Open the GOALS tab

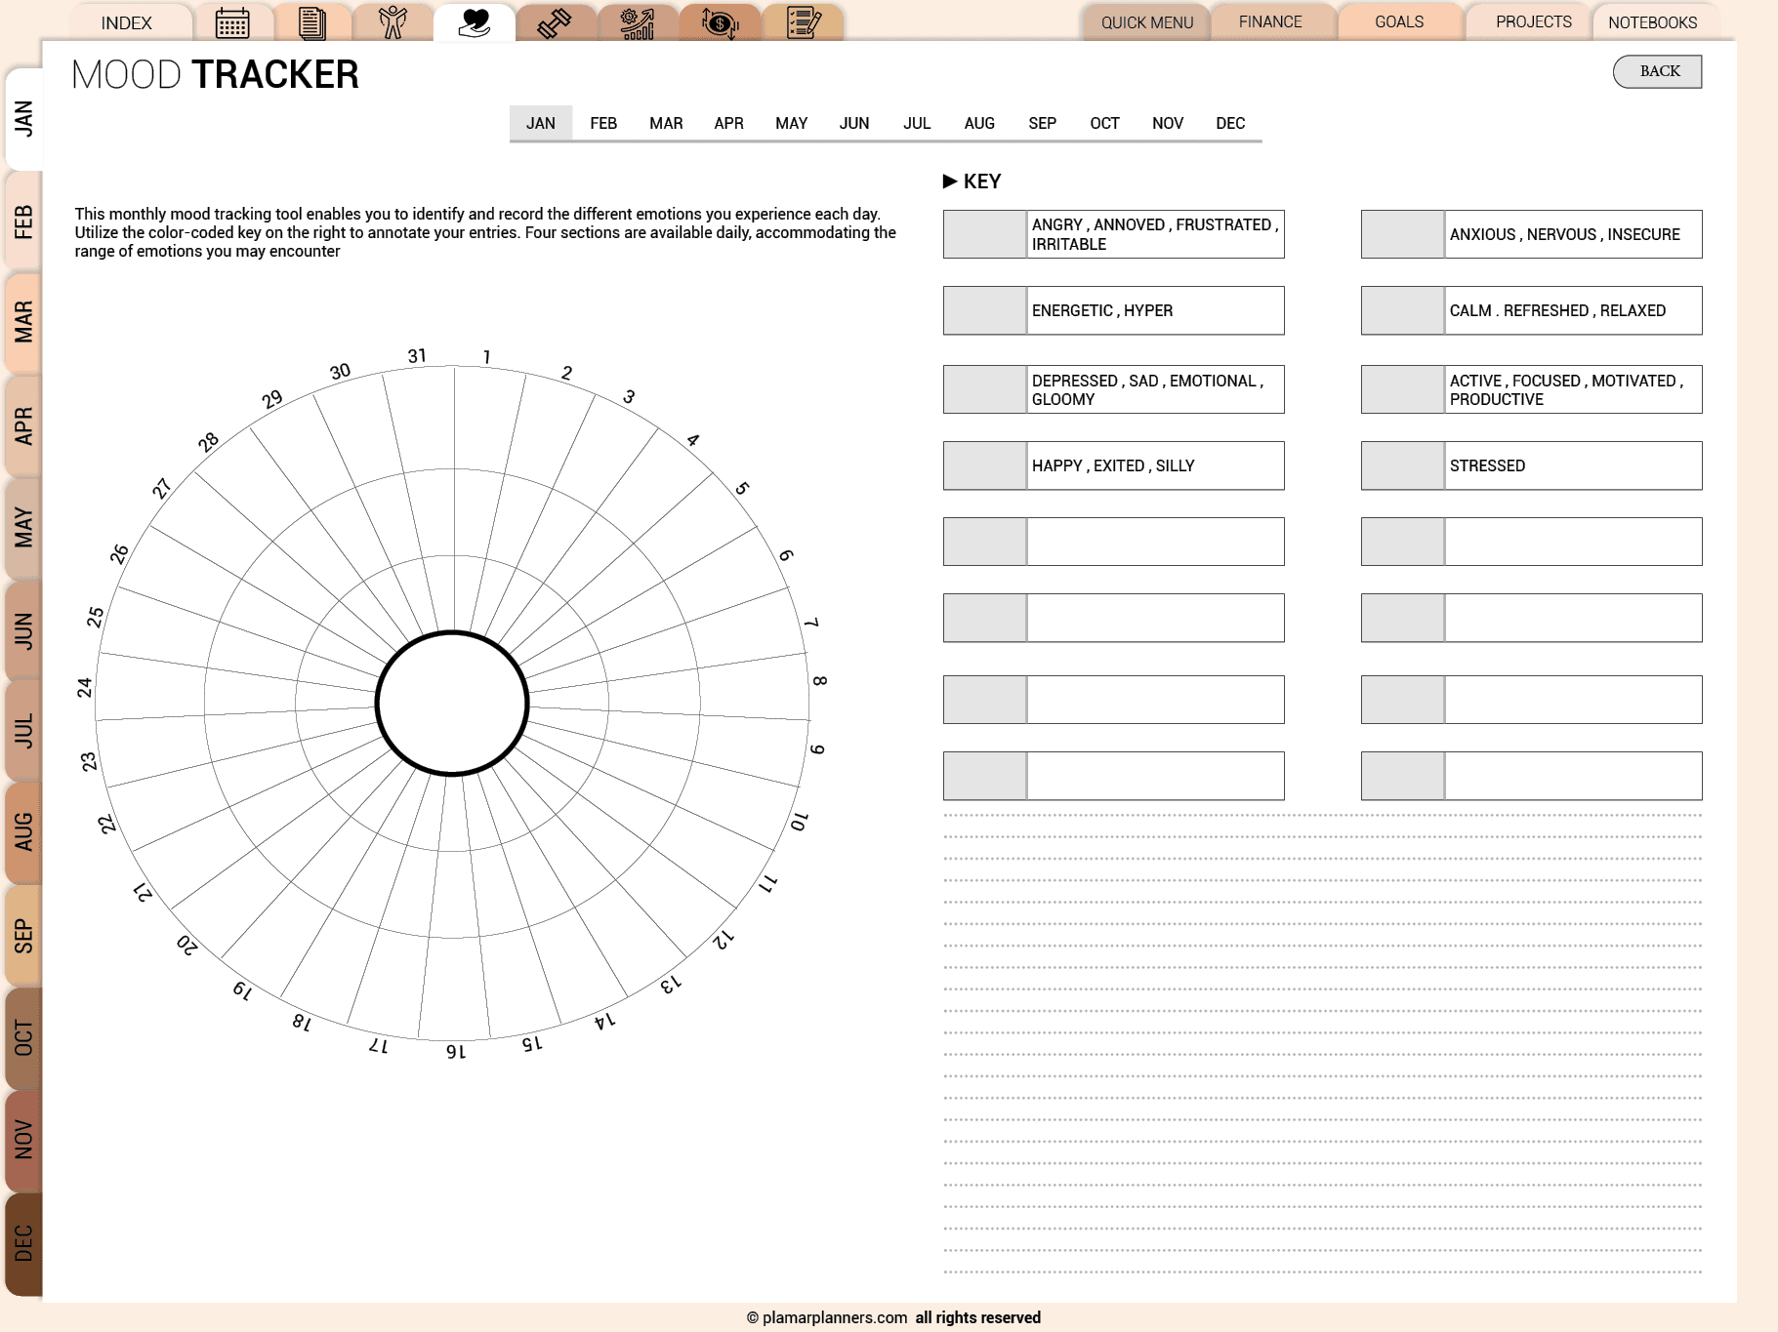pos(1399,22)
